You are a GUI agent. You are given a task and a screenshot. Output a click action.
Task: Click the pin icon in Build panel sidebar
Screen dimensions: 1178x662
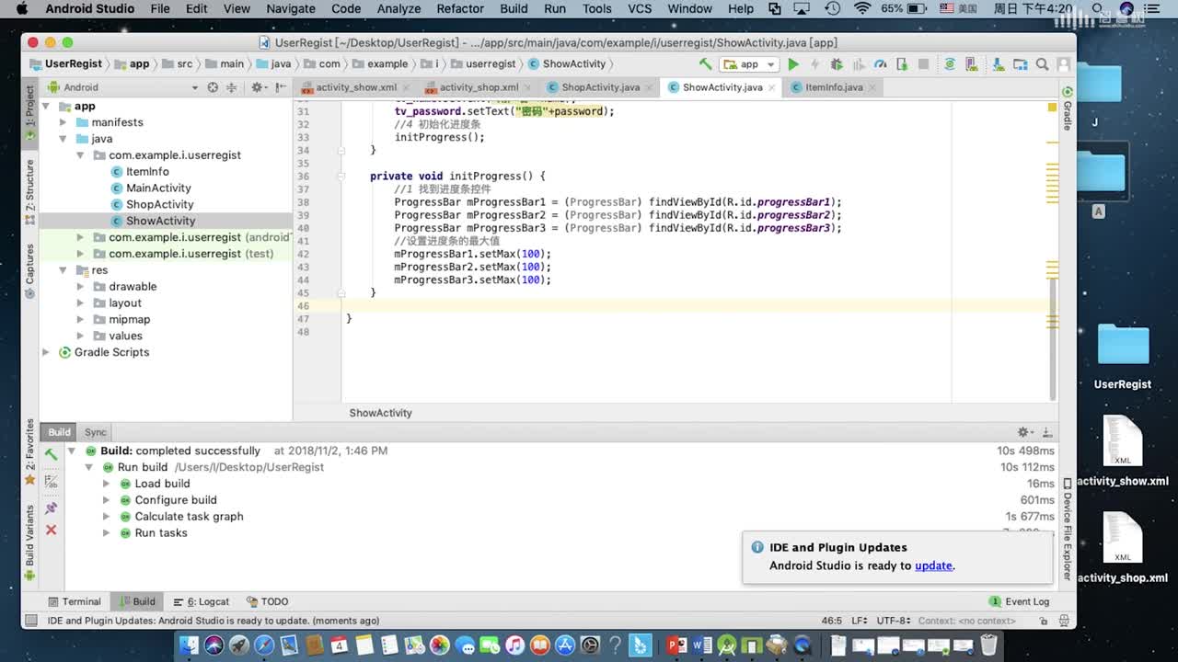(x=51, y=508)
